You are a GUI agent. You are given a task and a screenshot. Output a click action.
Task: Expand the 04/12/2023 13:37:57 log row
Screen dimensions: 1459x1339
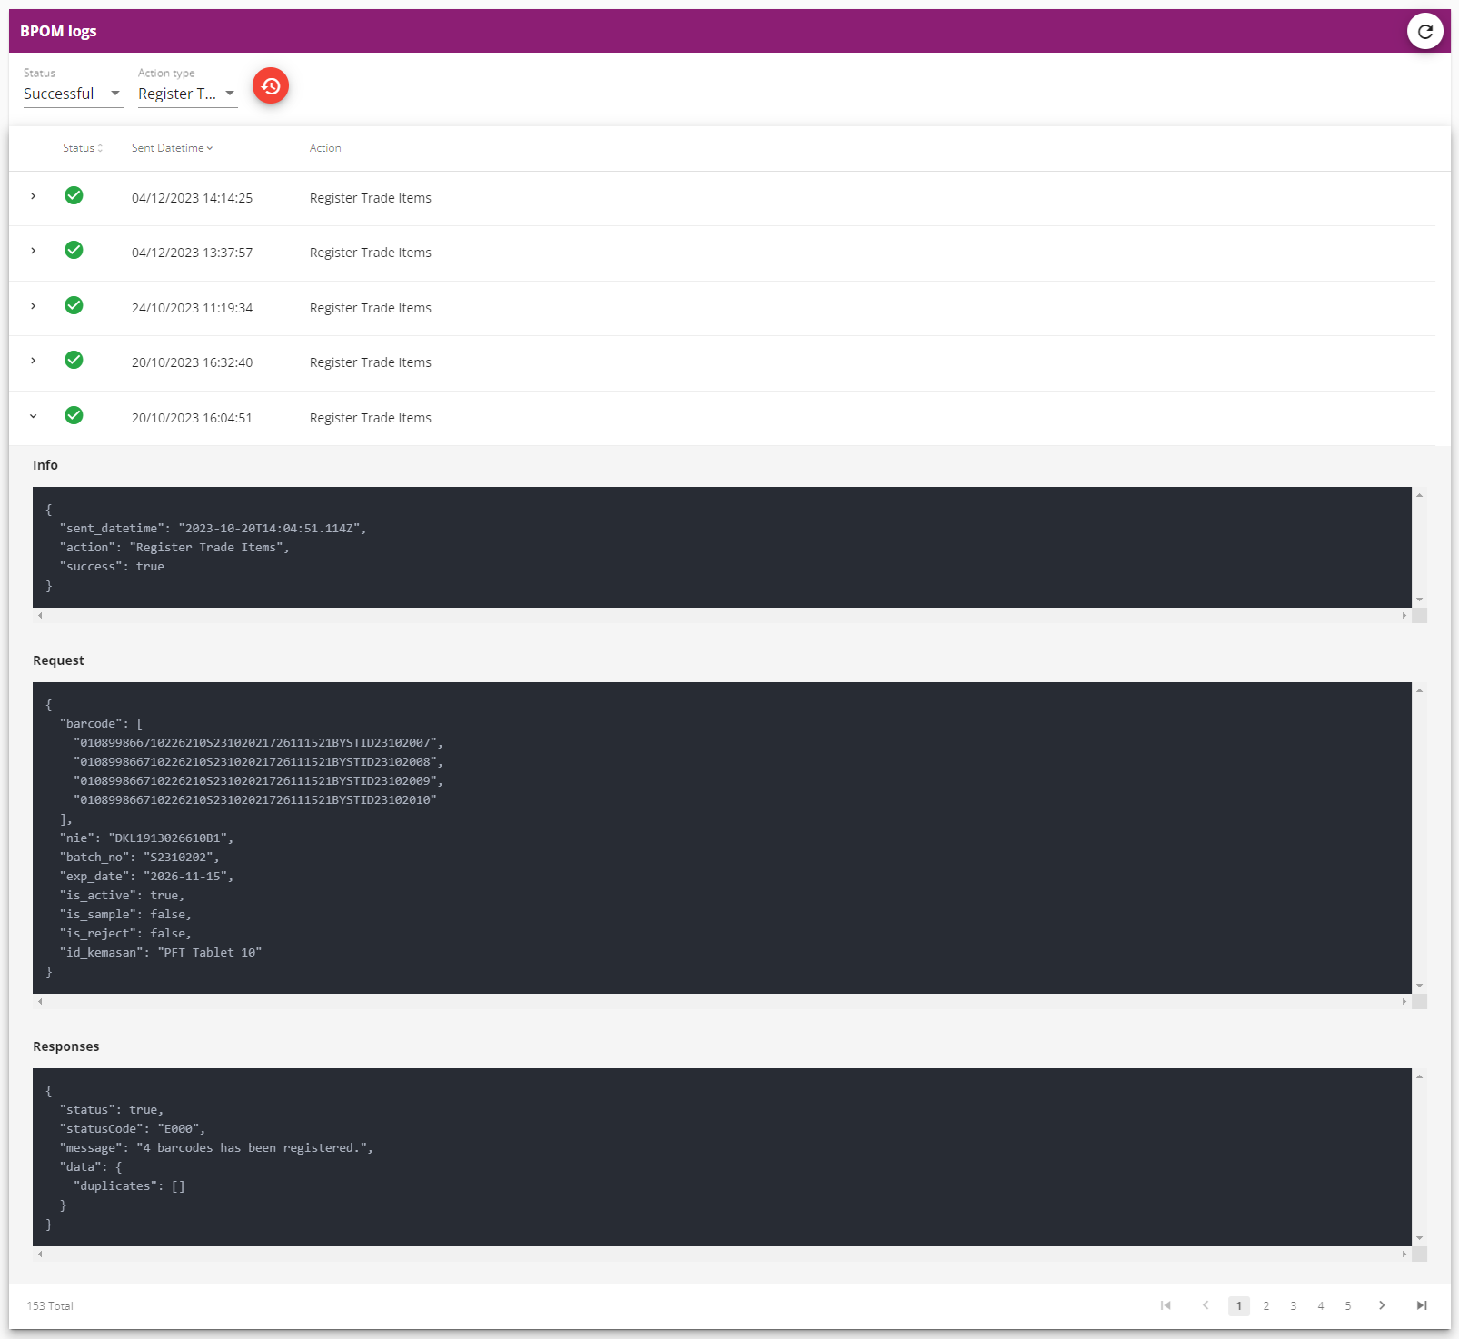(34, 251)
